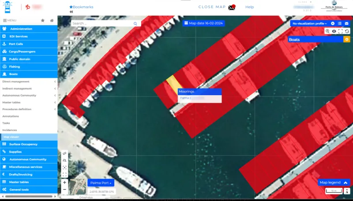The height and width of the screenshot is (201, 353).
Task: Zoom in the map with plus button
Action: [64, 182]
